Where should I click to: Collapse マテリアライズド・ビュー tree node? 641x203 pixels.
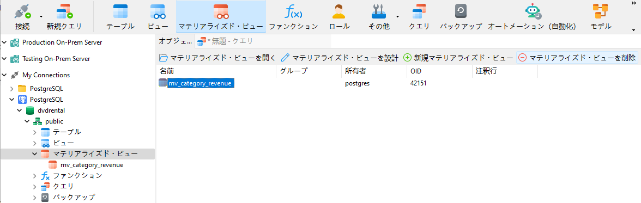(35, 154)
